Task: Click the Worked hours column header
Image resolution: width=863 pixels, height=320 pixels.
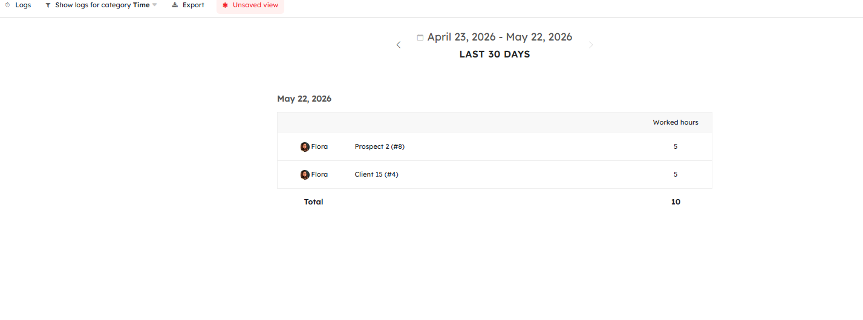Action: (676, 122)
